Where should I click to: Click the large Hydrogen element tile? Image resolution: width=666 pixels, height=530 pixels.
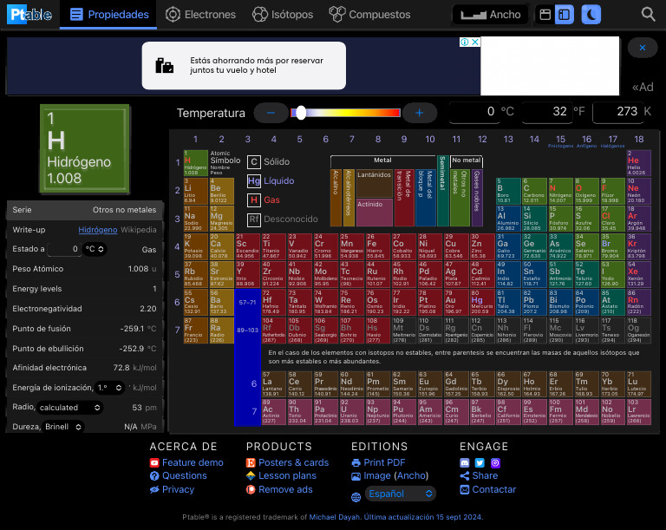pos(84,148)
